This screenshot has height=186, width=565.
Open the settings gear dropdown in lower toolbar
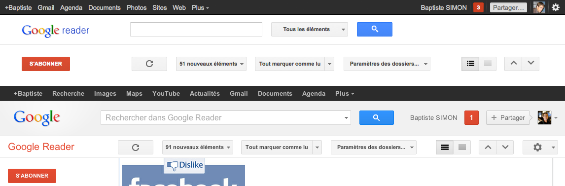540,147
